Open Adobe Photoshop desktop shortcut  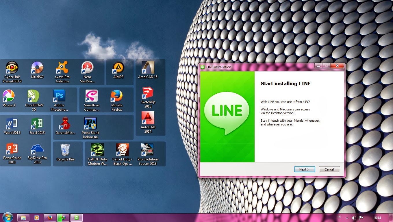click(59, 100)
